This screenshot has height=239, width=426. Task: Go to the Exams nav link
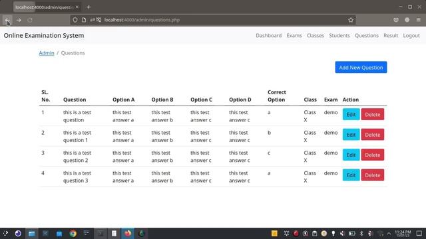click(x=294, y=35)
